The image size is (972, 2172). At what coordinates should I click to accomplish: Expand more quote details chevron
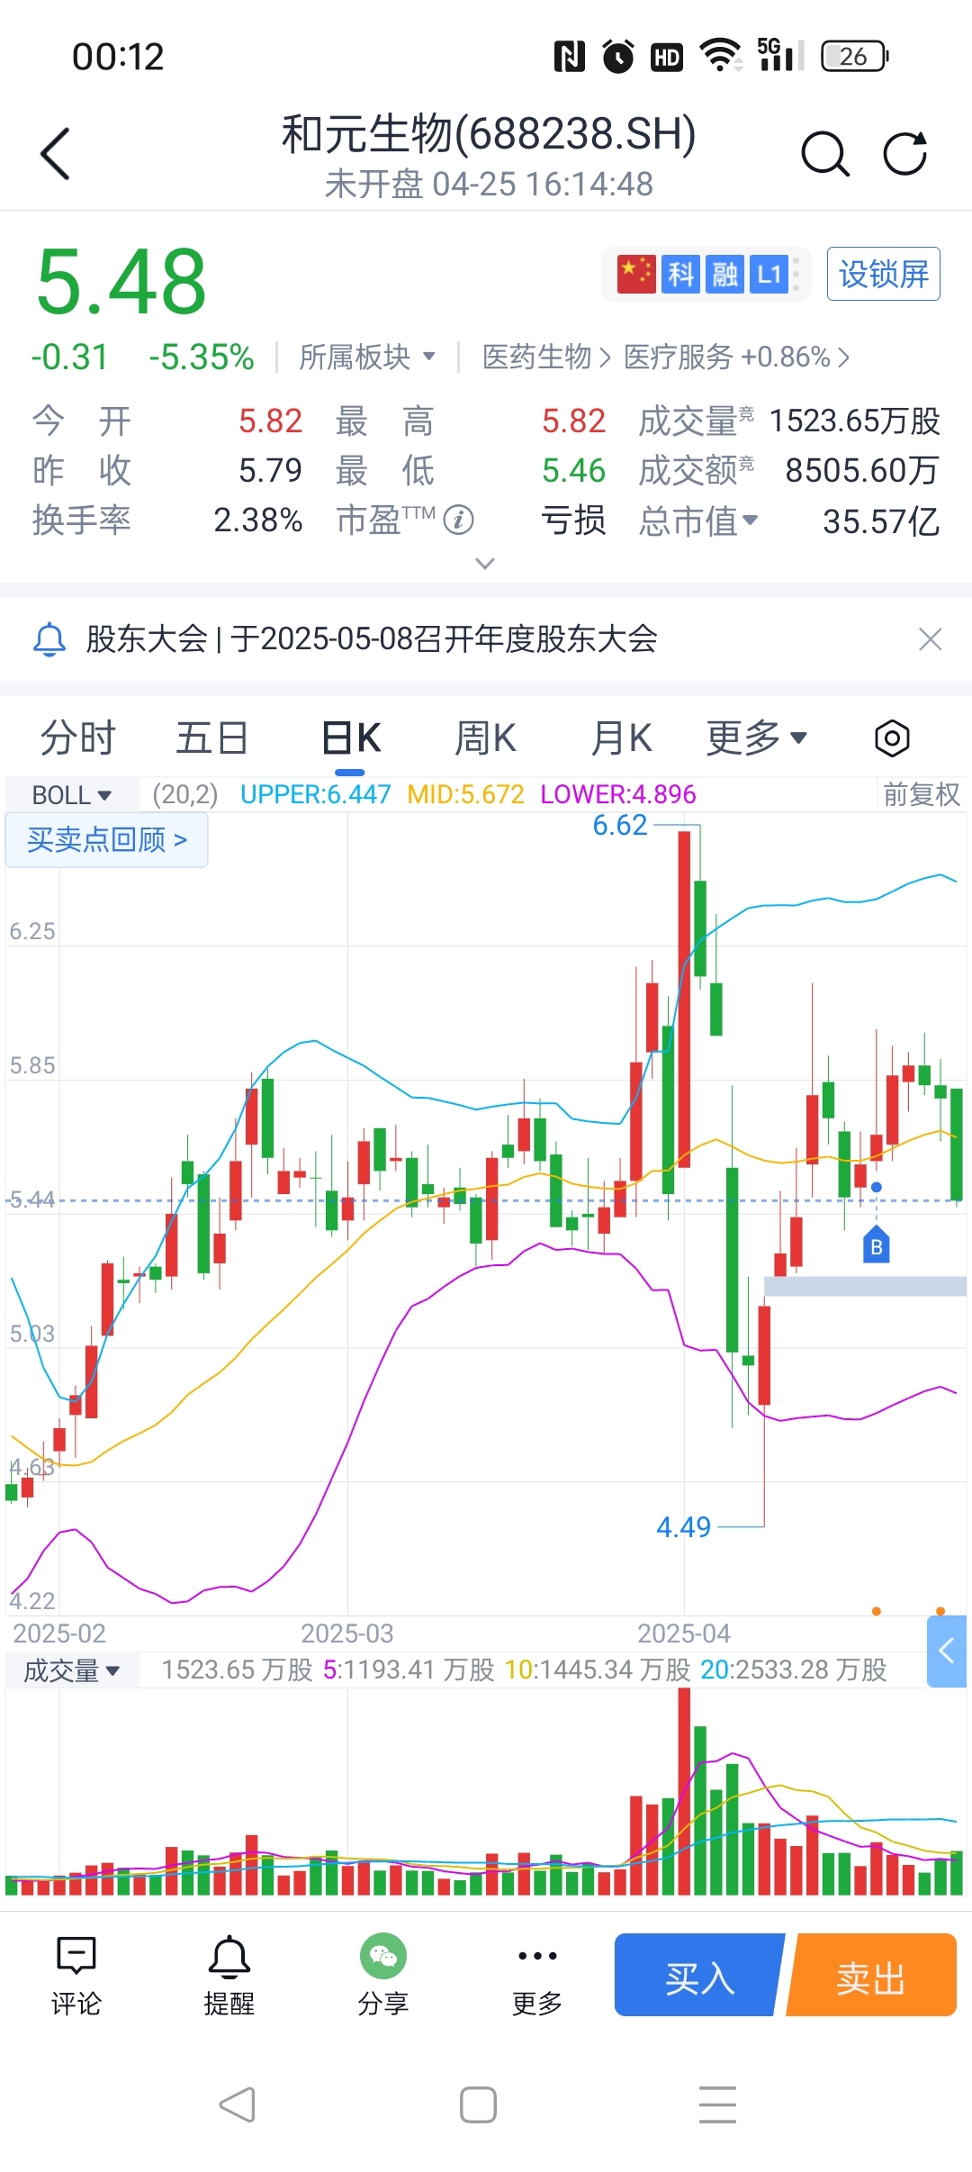(x=485, y=564)
